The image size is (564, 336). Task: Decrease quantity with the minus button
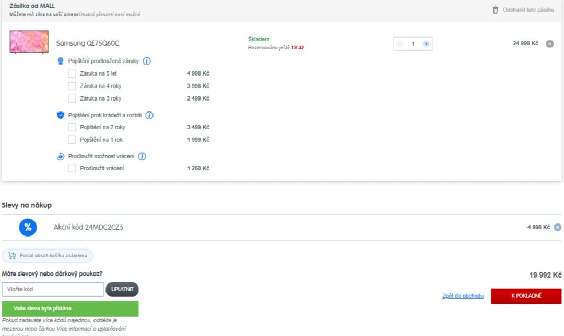[x=399, y=44]
